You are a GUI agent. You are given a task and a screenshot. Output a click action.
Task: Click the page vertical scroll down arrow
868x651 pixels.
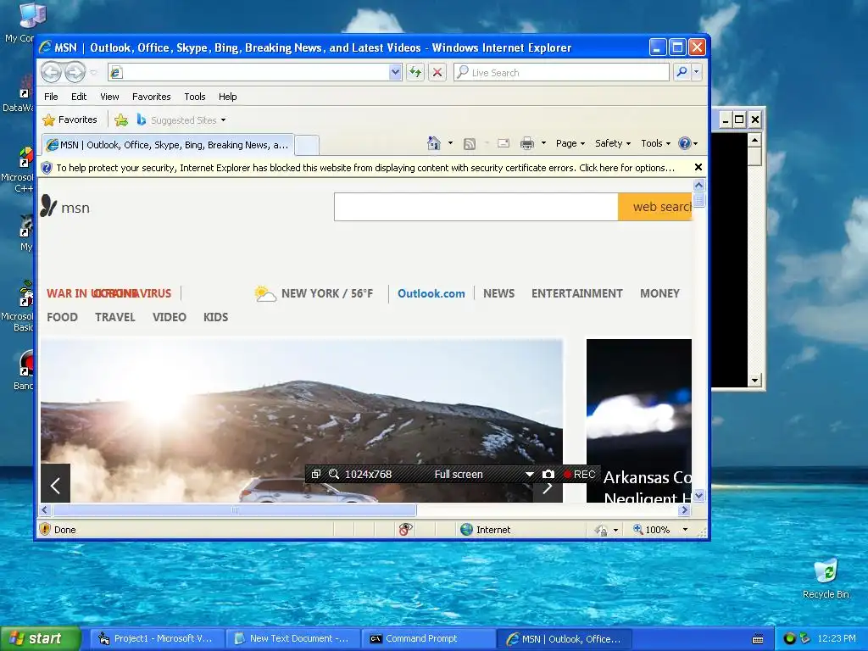[698, 495]
